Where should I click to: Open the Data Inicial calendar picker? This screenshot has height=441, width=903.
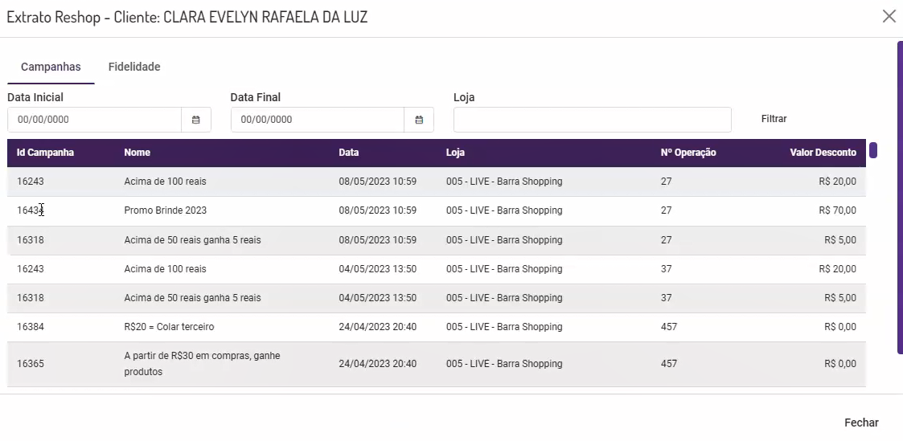coord(196,120)
